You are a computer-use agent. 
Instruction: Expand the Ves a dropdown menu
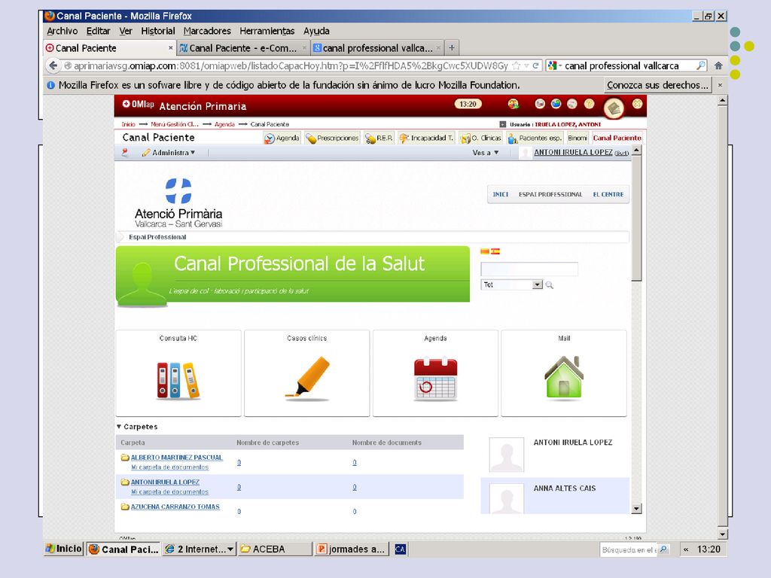486,153
